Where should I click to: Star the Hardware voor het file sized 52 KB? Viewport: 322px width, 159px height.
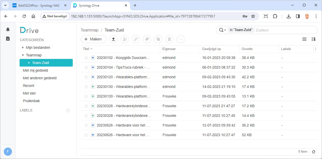pos(86,135)
